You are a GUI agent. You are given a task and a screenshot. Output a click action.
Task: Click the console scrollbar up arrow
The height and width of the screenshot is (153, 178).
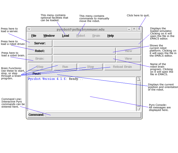click(139, 79)
